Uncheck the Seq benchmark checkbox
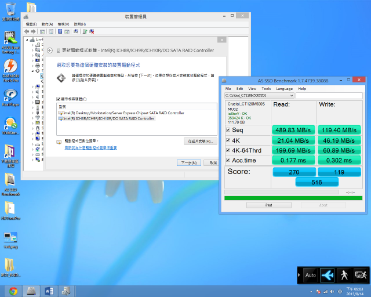The image size is (371, 297). coord(228,130)
